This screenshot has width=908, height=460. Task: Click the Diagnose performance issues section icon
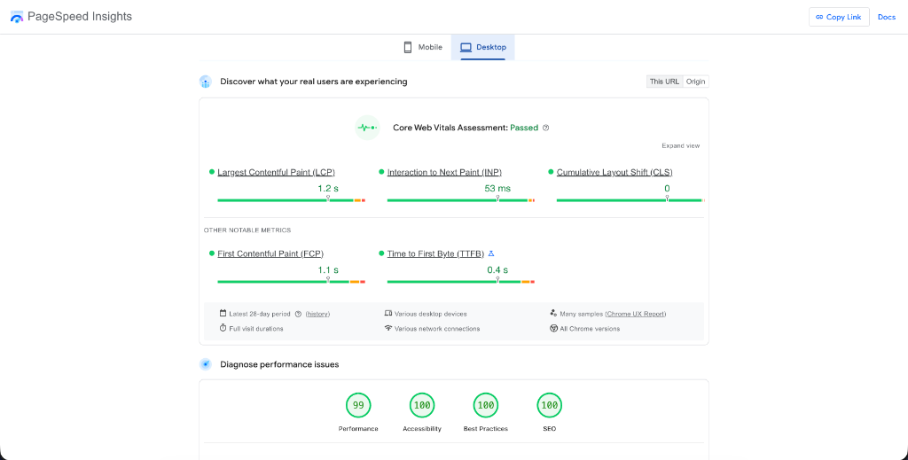[x=206, y=364]
